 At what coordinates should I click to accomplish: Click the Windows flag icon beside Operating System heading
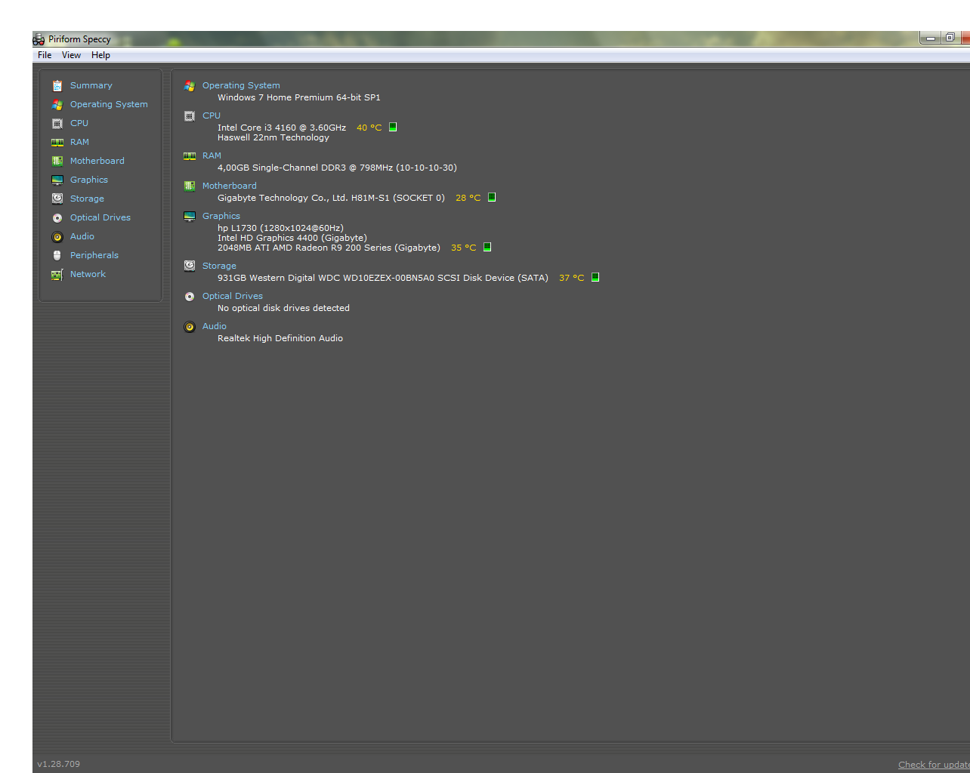(190, 86)
